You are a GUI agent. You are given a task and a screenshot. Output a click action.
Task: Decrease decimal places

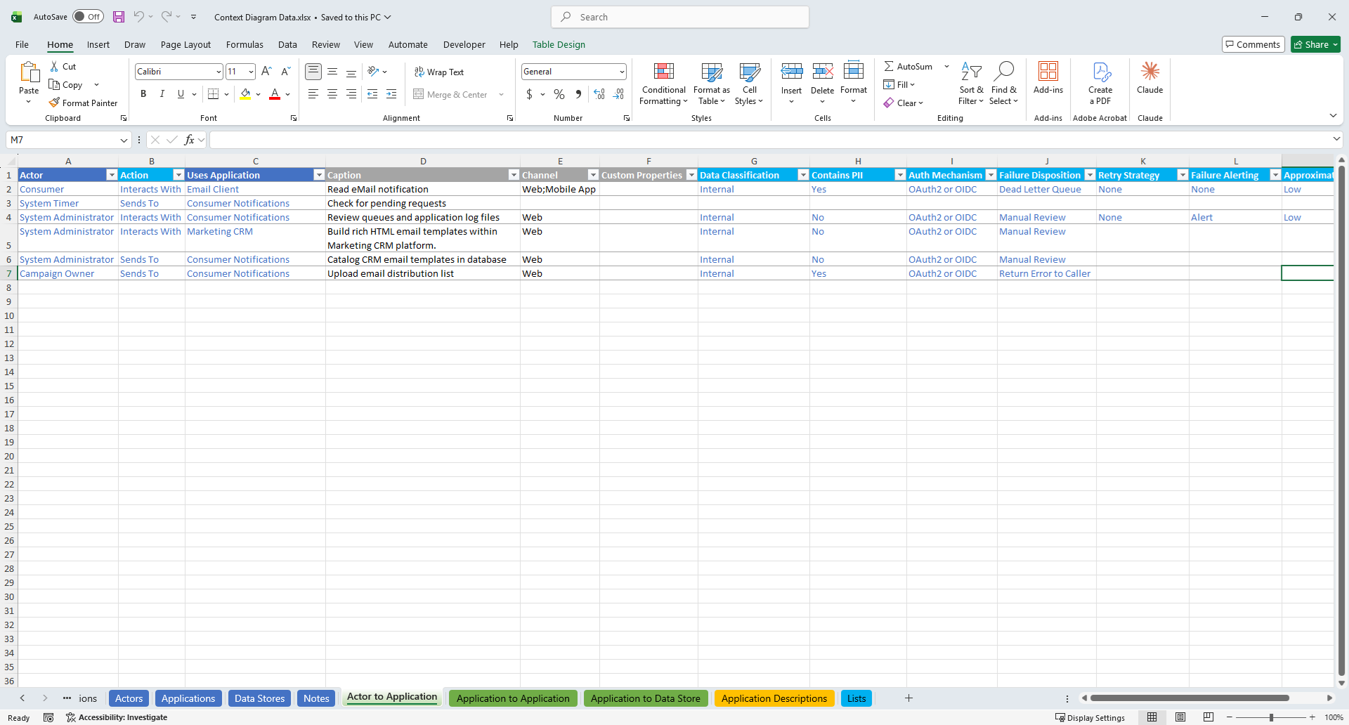pos(619,94)
